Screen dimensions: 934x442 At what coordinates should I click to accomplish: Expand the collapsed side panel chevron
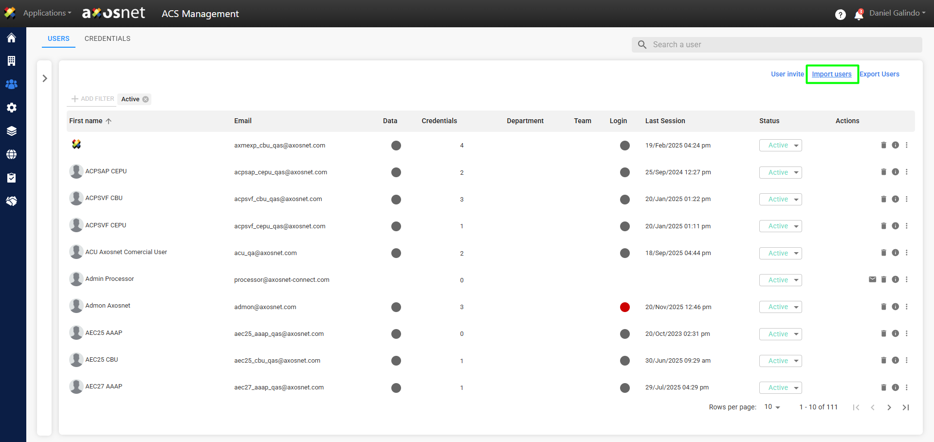[45, 78]
